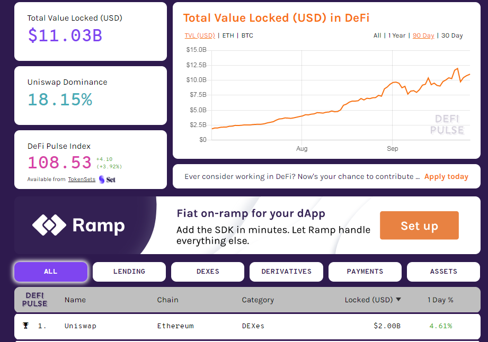The width and height of the screenshot is (488, 342).
Task: Open the Uniswap row name
Action: click(81, 326)
